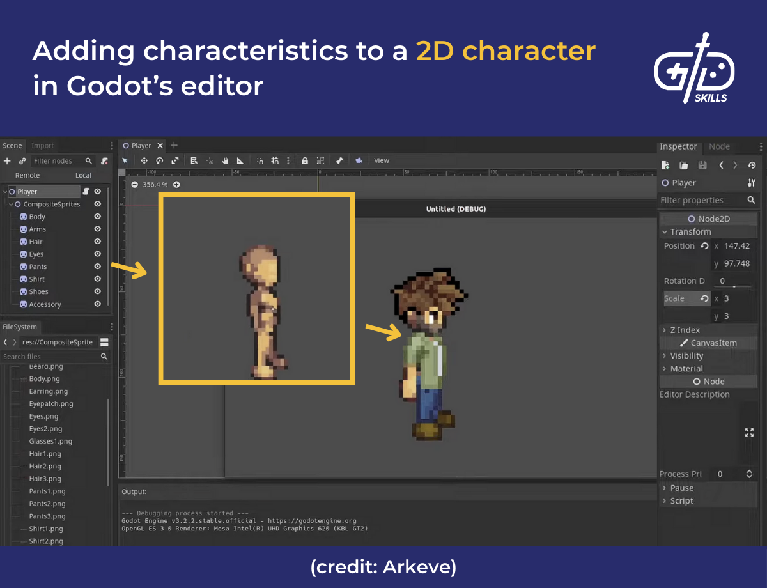This screenshot has height=588, width=767.
Task: Open Inspector object properties with the tools icon
Action: 752,183
